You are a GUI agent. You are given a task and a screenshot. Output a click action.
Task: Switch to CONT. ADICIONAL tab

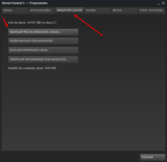pos(151,10)
